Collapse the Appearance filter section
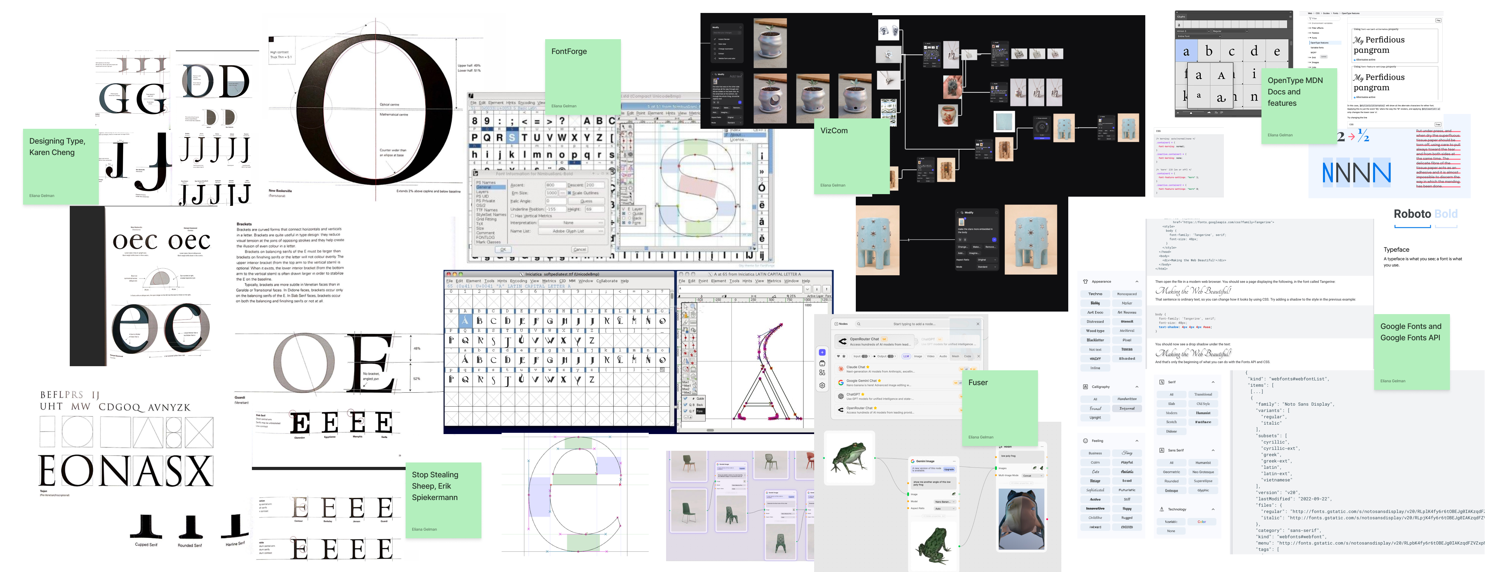Viewport: 1508px width, 572px height. 1137,282
